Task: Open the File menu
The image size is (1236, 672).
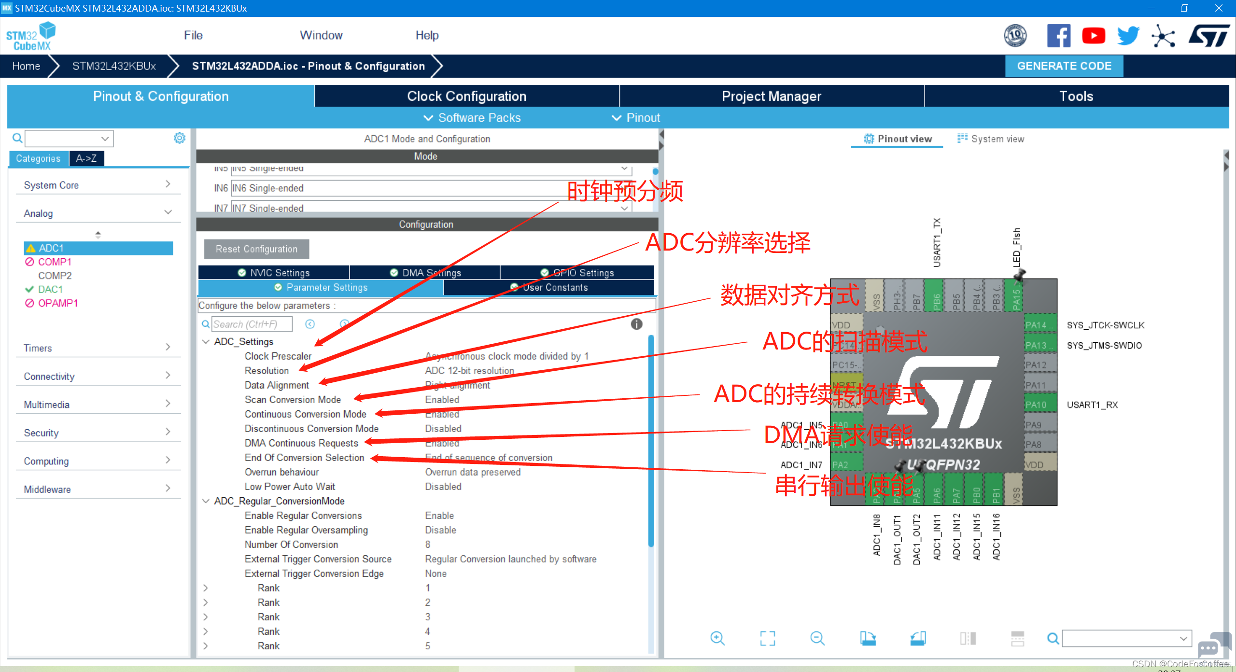Action: pos(193,35)
